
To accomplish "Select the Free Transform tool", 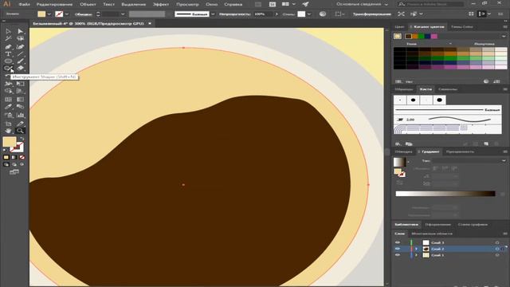I will tap(20, 84).
